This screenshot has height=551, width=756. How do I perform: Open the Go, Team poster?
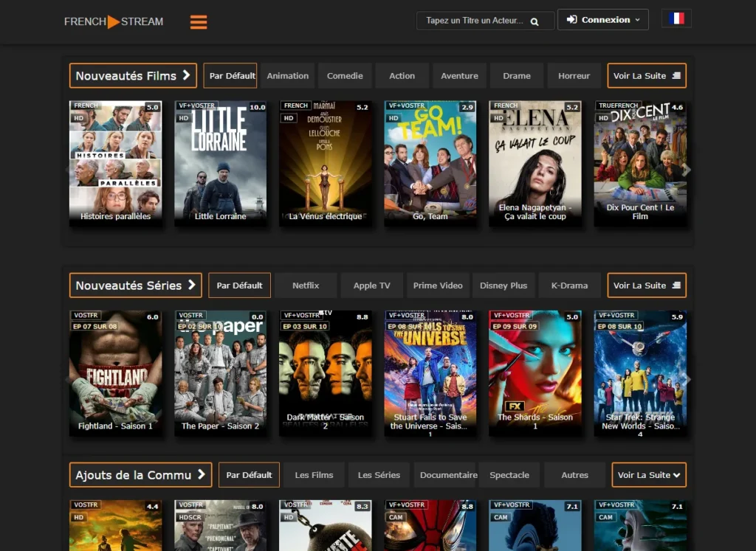[x=430, y=163]
